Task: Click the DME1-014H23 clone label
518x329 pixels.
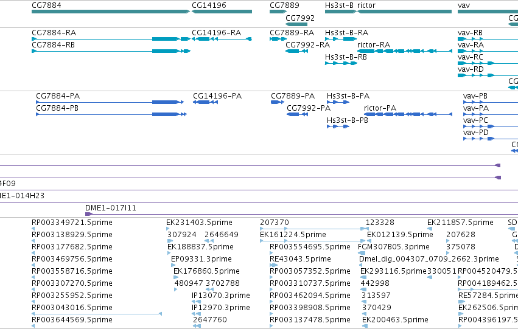Action: (22, 196)
